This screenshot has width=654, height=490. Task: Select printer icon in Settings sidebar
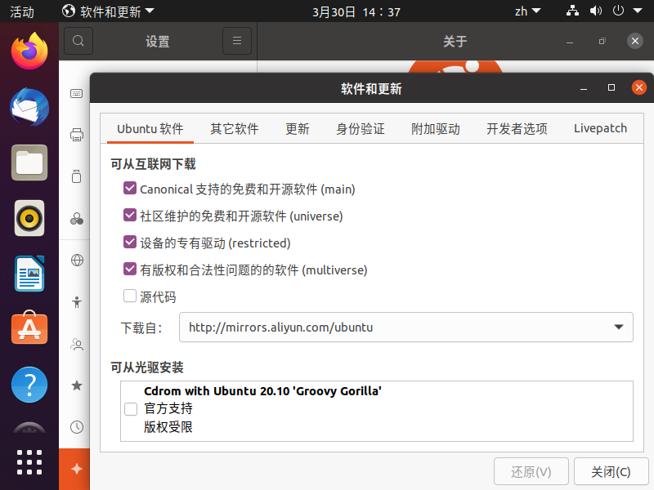point(76,135)
